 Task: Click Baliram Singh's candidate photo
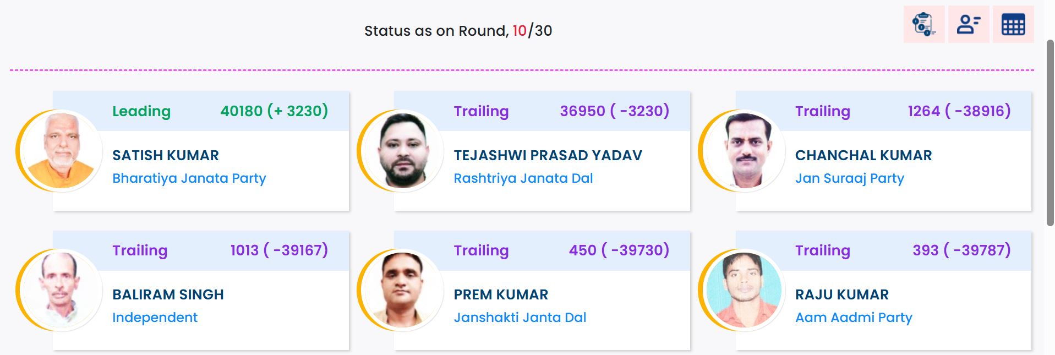point(62,290)
